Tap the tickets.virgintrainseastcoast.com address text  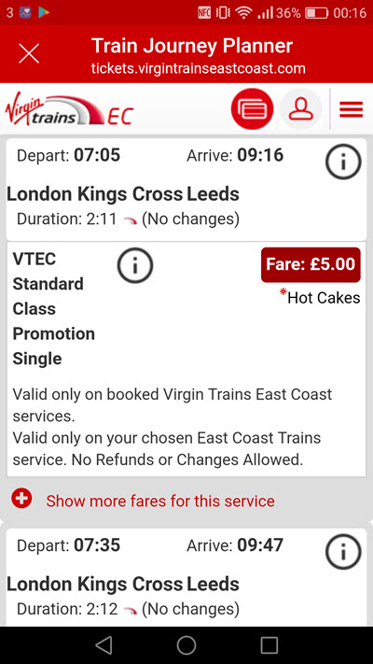pos(198,68)
